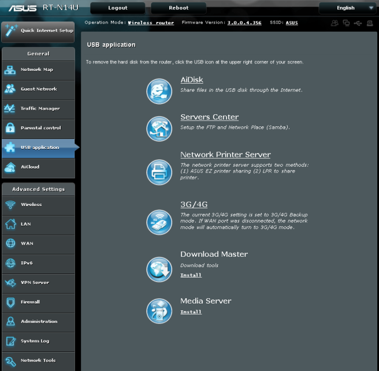Image resolution: width=379 pixels, height=371 pixels.
Task: Click Install under Download Master
Action: click(x=191, y=275)
